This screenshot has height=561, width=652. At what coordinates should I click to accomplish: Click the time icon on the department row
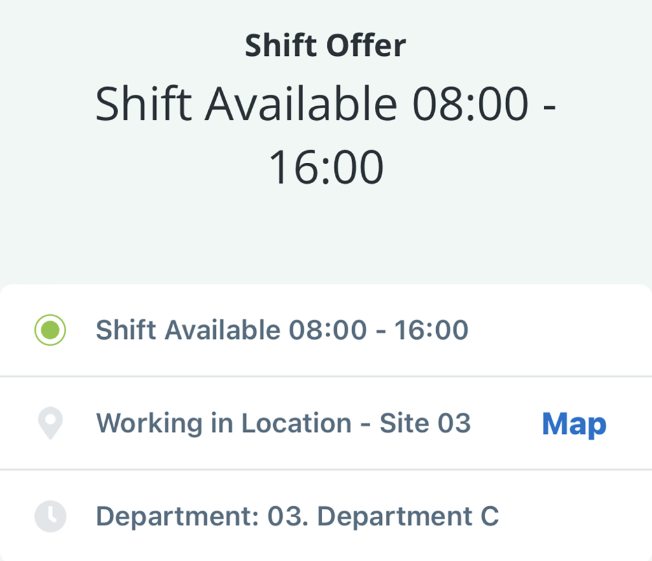(x=50, y=516)
